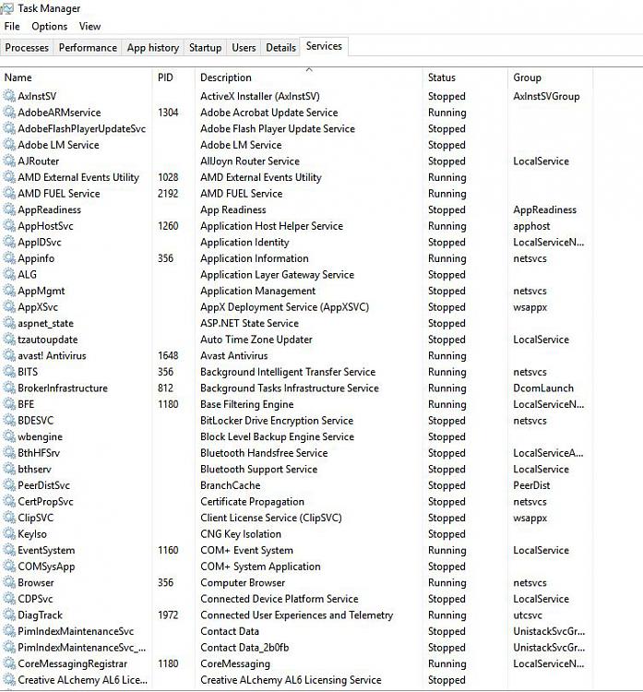Click the gear icon beside AdobeFlashPlayerUpdateSvc
643x692 pixels.
coord(9,128)
